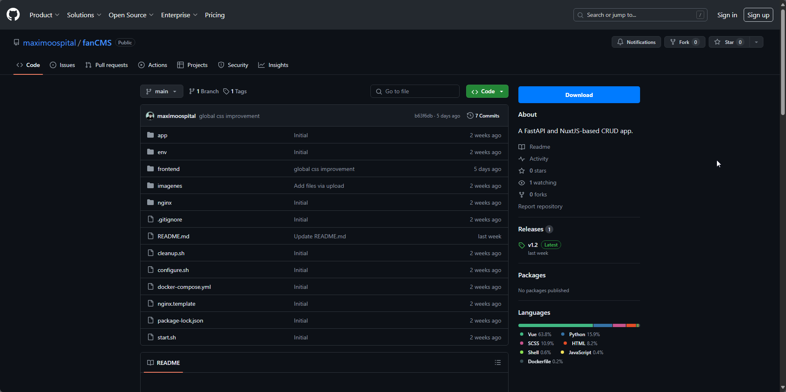Open the Pull requests tab
Viewport: 786px width, 392px height.
(106, 65)
